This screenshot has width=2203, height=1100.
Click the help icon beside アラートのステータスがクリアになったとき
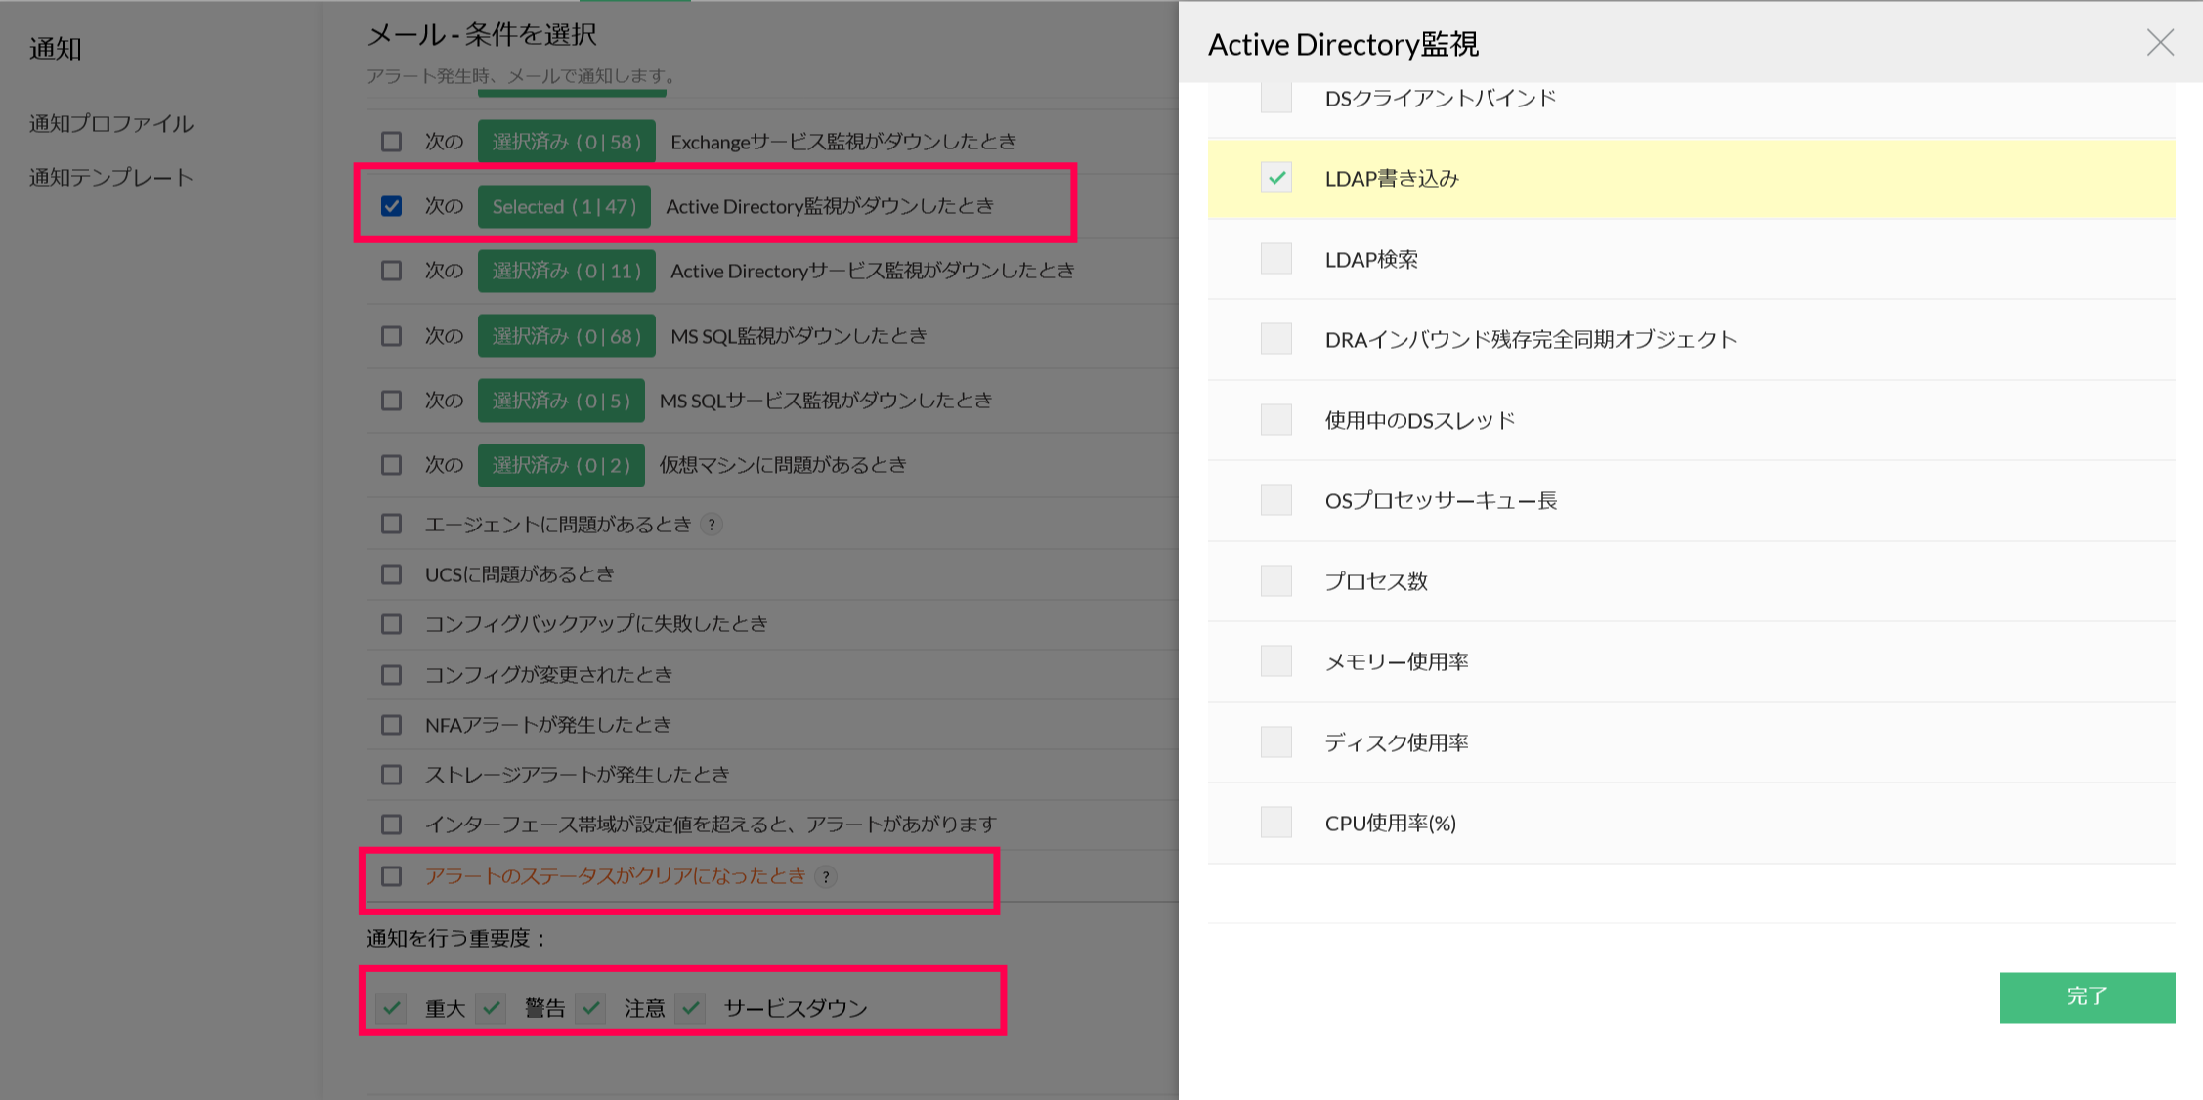coord(826,876)
